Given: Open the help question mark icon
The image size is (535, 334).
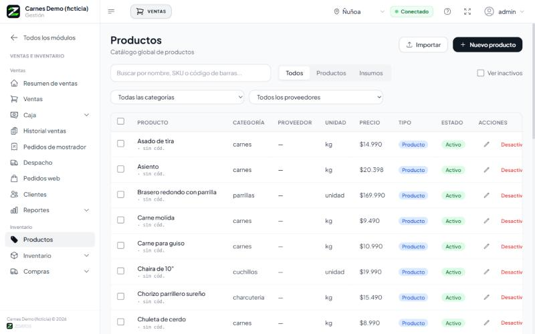Looking at the screenshot, I should pyautogui.click(x=447, y=11).
